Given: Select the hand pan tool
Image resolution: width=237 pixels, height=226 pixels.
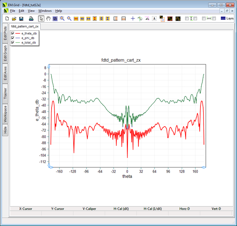Looking at the screenshot, I should (48, 18).
